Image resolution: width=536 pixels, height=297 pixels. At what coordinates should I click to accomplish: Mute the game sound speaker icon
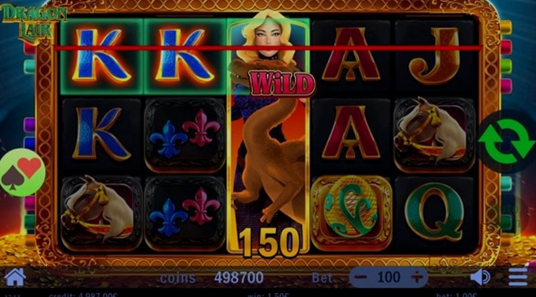tap(480, 277)
